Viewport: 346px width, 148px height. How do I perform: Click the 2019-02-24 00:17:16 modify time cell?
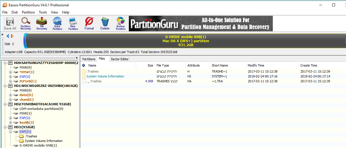(263, 76)
